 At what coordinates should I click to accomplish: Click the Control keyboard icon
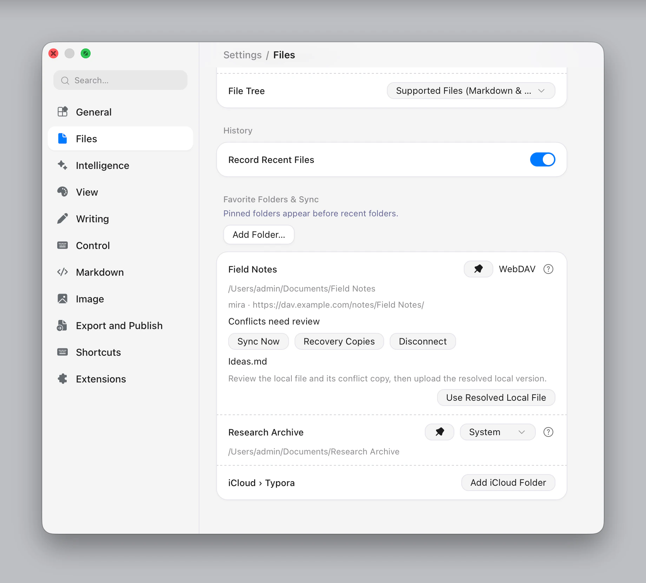click(62, 245)
